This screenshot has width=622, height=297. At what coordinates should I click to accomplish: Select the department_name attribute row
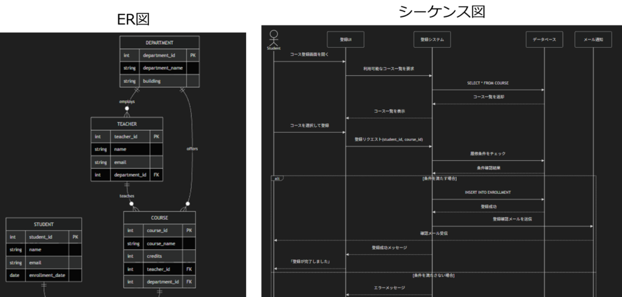(x=162, y=68)
